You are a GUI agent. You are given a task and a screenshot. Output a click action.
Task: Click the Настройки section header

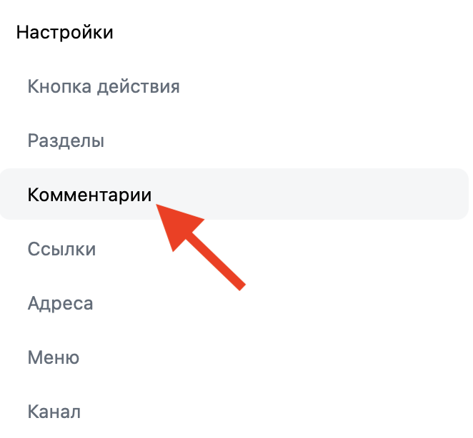point(64,32)
